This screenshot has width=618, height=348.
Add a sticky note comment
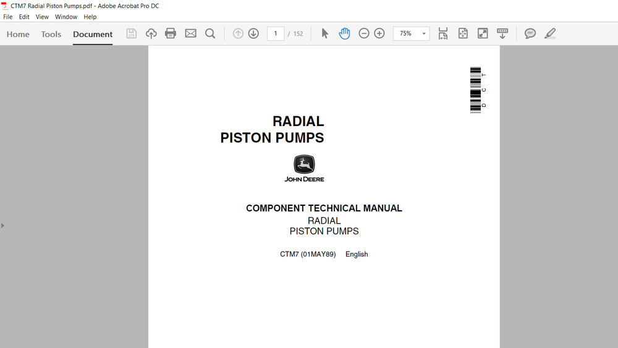coord(530,33)
